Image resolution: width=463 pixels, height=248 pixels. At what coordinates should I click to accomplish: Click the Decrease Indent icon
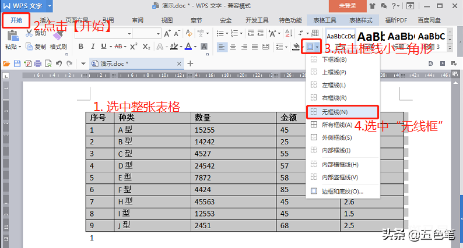coord(251,33)
